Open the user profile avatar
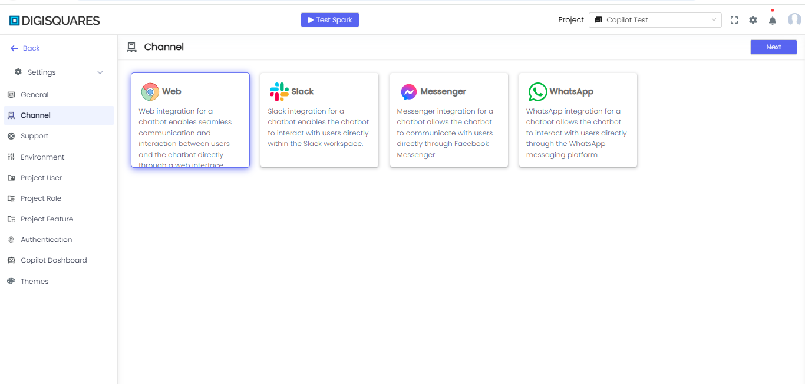 pyautogui.click(x=794, y=19)
